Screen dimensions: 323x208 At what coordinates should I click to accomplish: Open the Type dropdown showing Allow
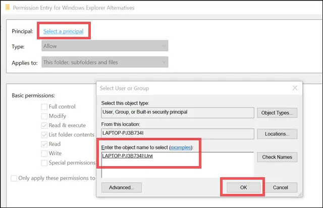[x=104, y=46]
